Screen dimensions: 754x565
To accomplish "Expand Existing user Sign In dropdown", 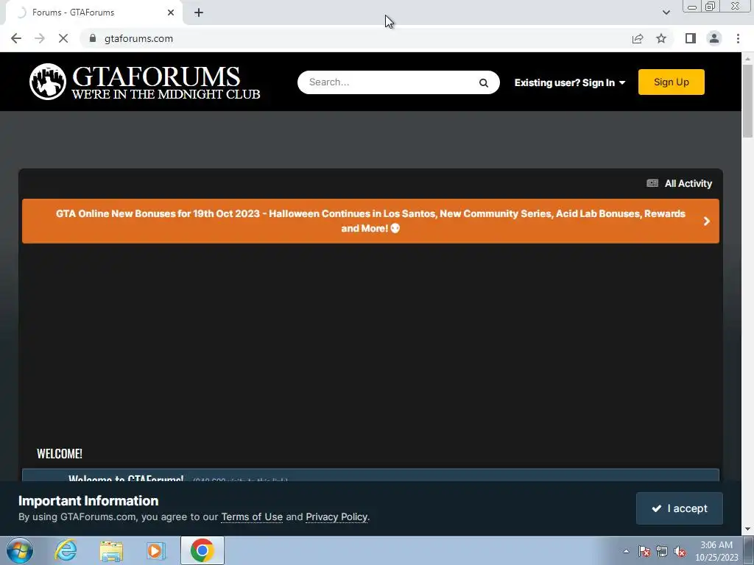I will tap(570, 82).
